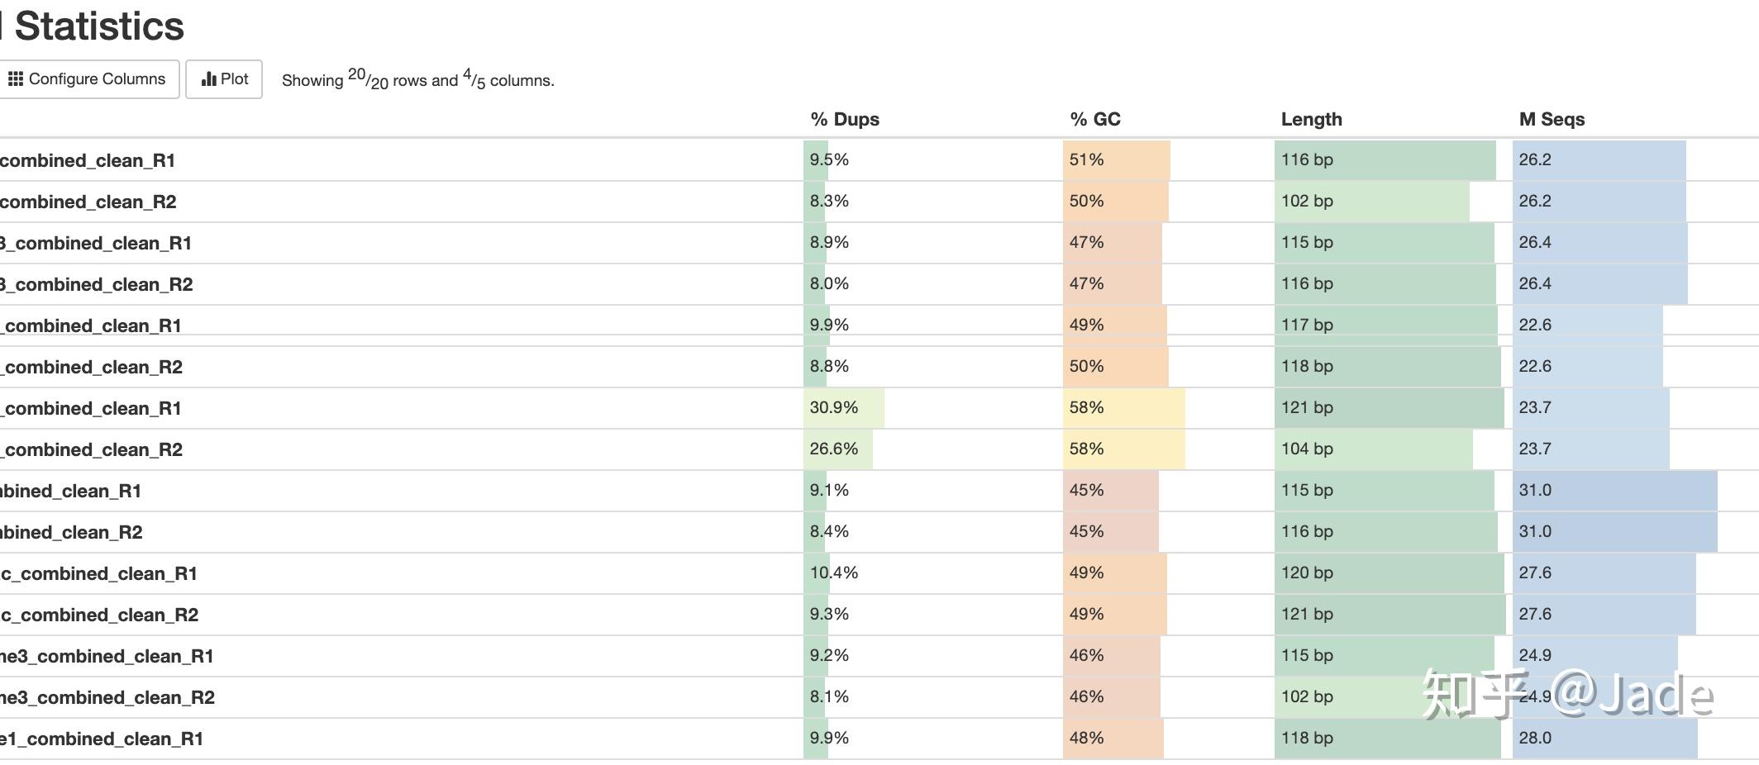Click the Plot bar chart icon
Screen dimensions: 1759x765
click(x=208, y=79)
